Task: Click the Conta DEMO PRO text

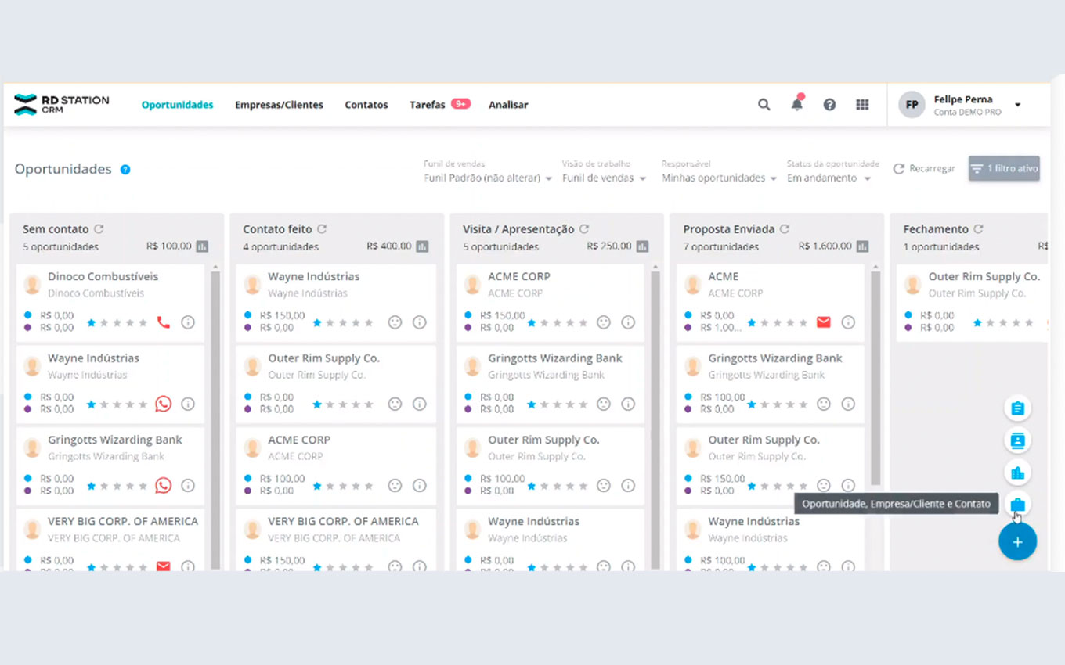Action: click(967, 113)
